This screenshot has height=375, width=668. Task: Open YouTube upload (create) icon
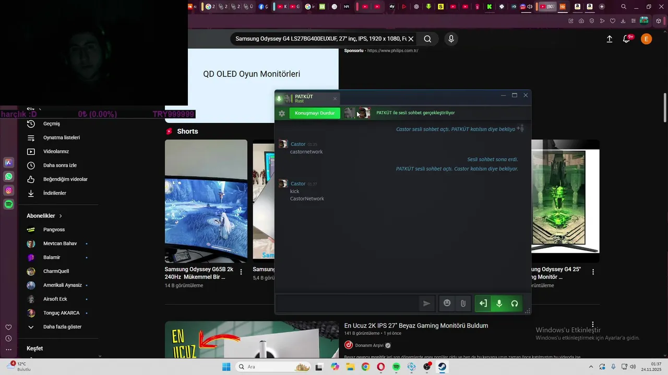pos(609,39)
